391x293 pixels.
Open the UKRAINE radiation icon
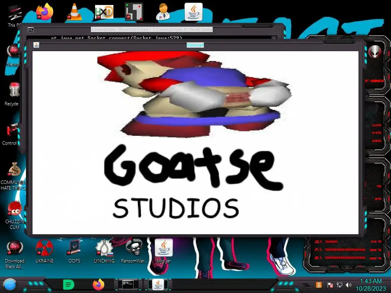(x=44, y=251)
